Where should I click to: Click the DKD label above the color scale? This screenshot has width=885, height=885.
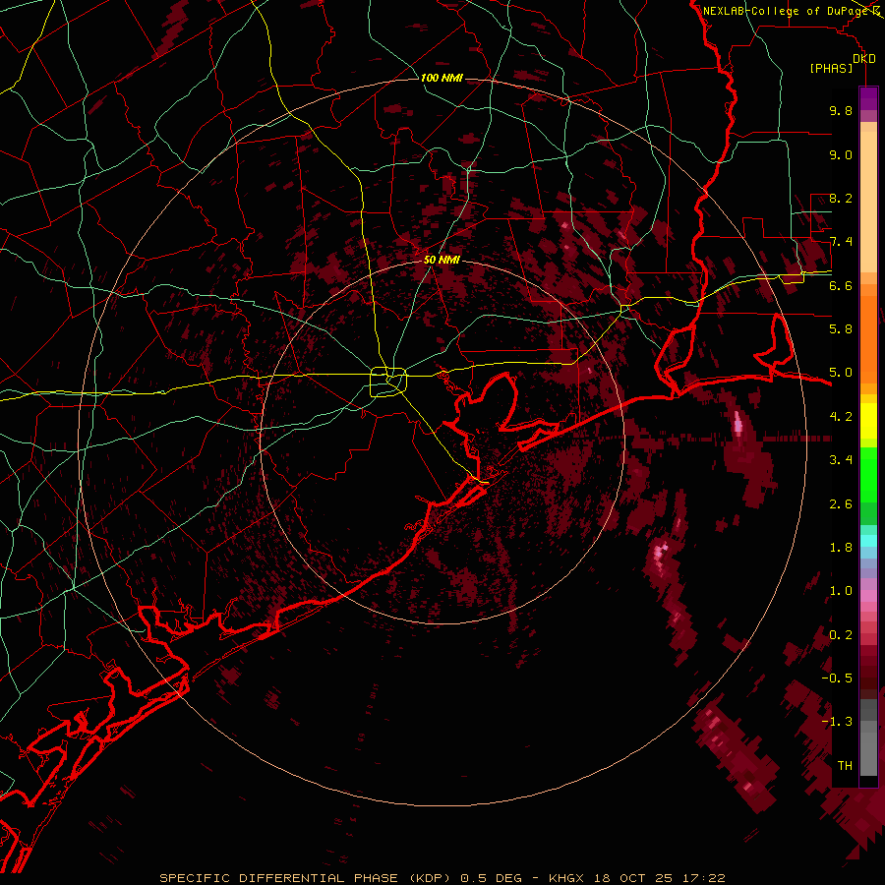[863, 59]
